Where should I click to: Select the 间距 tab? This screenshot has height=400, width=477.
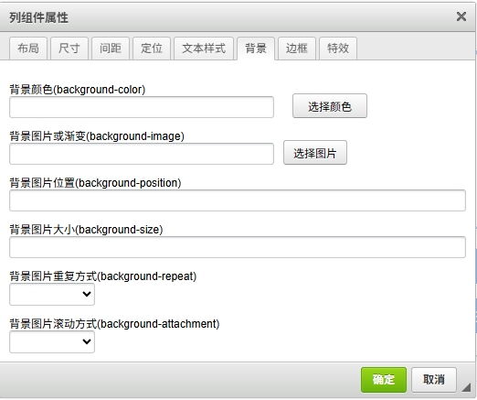coord(111,49)
